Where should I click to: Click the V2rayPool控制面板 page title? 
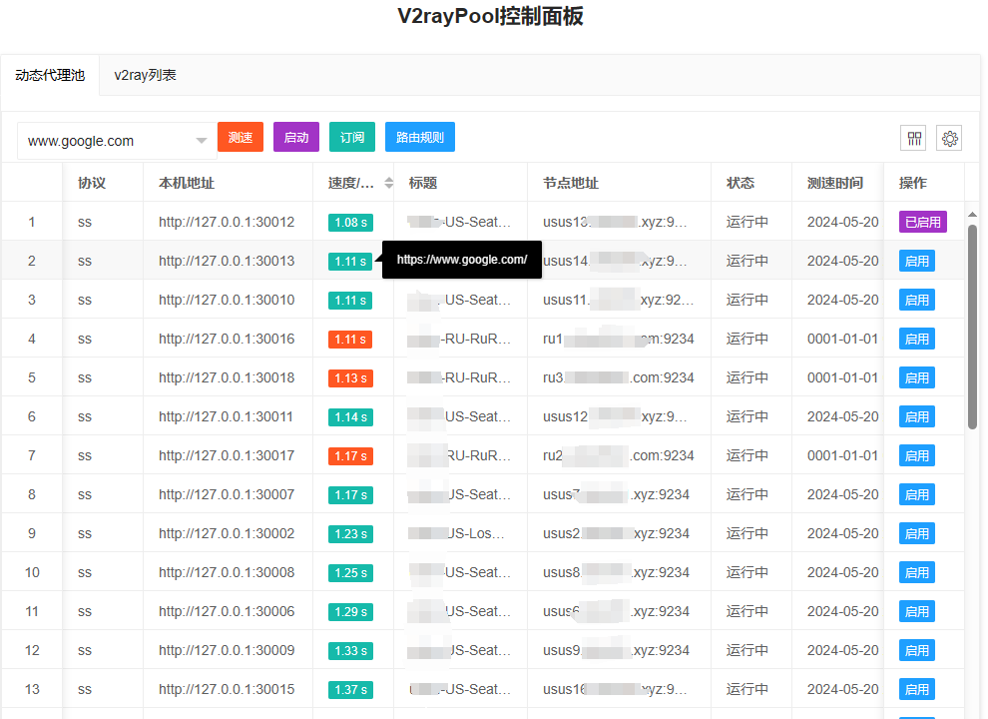click(x=490, y=16)
